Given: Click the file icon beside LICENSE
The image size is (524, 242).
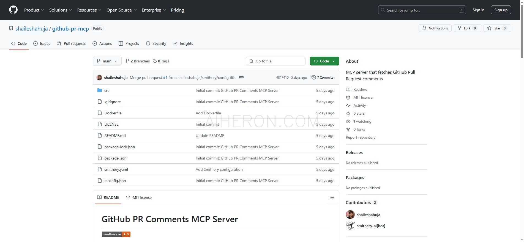Looking at the screenshot, I should (x=100, y=124).
